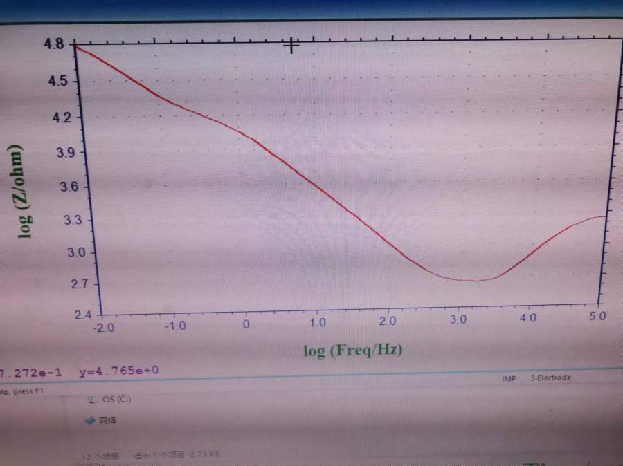The width and height of the screenshot is (623, 466).
Task: Click the OS (C:) drive icon
Action: pyautogui.click(x=92, y=400)
